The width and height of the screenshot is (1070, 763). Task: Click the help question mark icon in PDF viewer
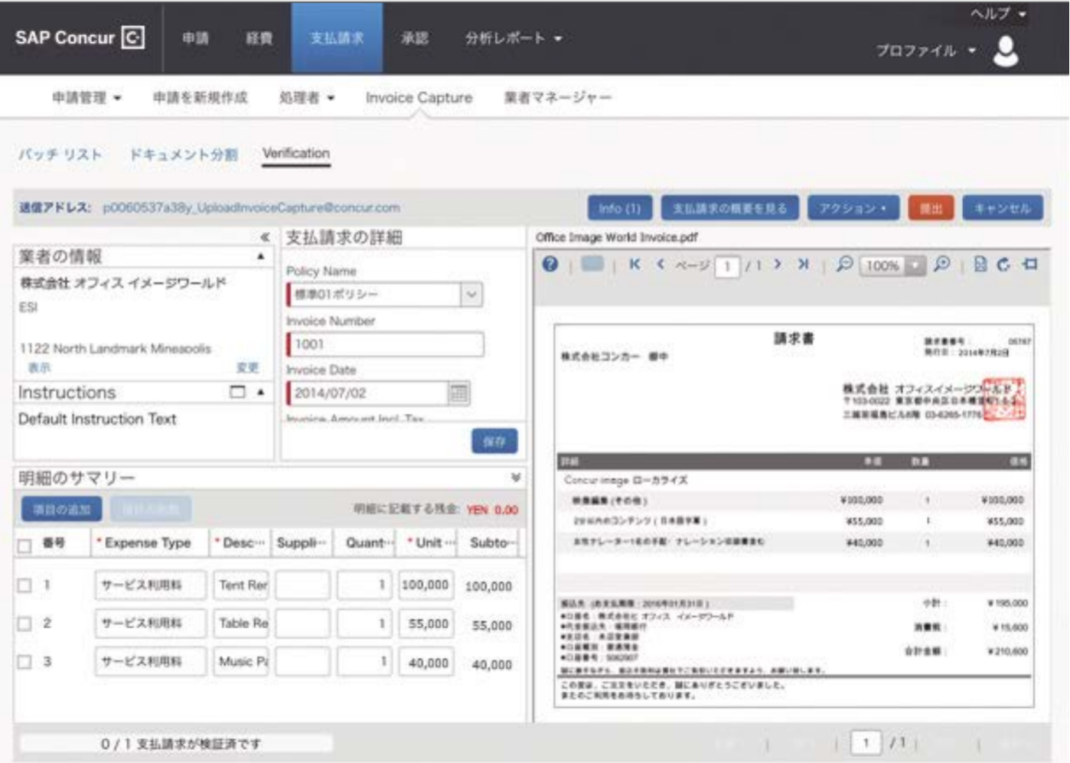(x=550, y=265)
